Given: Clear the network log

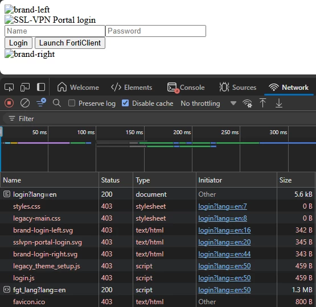Looking at the screenshot, I should (25, 103).
